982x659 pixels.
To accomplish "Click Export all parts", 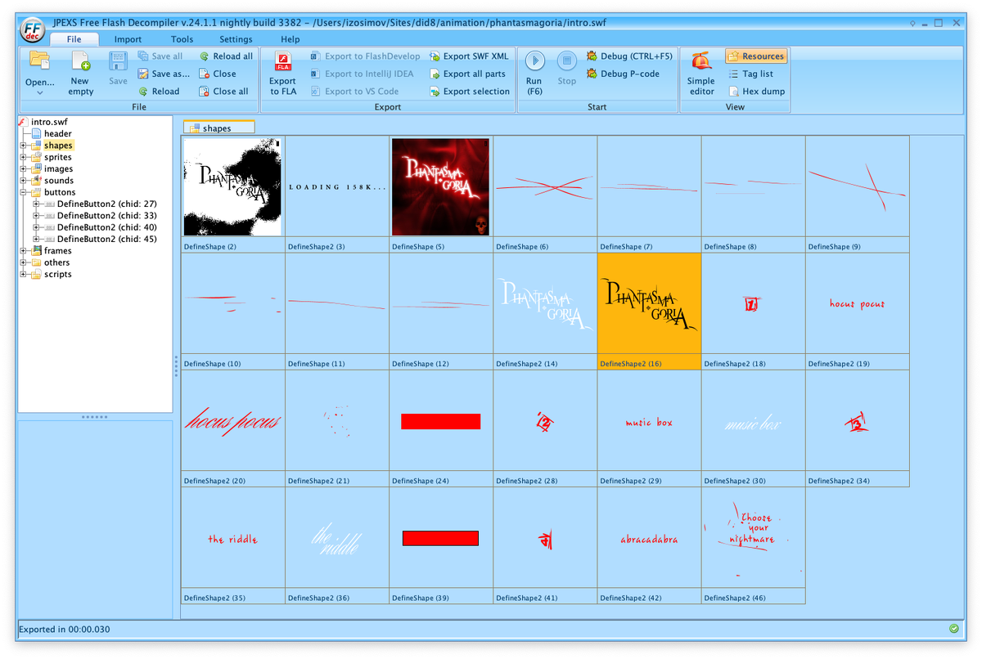I will click(x=468, y=74).
